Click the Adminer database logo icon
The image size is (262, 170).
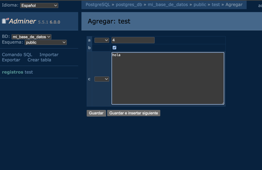coord(5,21)
